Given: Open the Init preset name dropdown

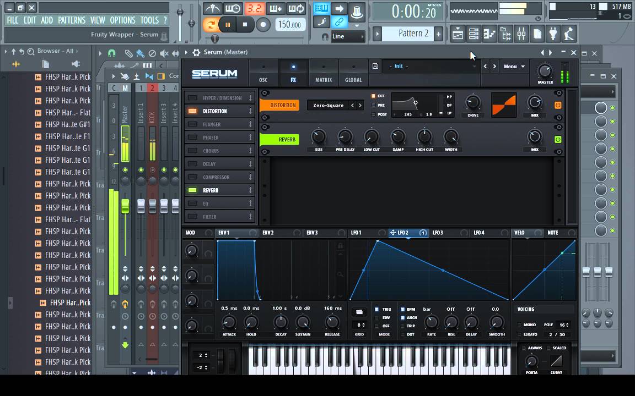Looking at the screenshot, I should tap(430, 66).
